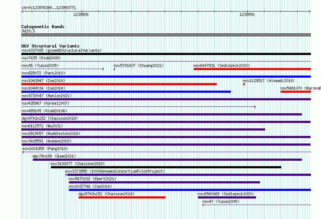
Task: Click the 9q33.3 cytogenetic band bar
Action: 166,35
